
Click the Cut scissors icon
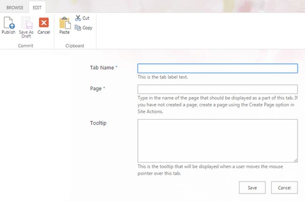(78, 18)
